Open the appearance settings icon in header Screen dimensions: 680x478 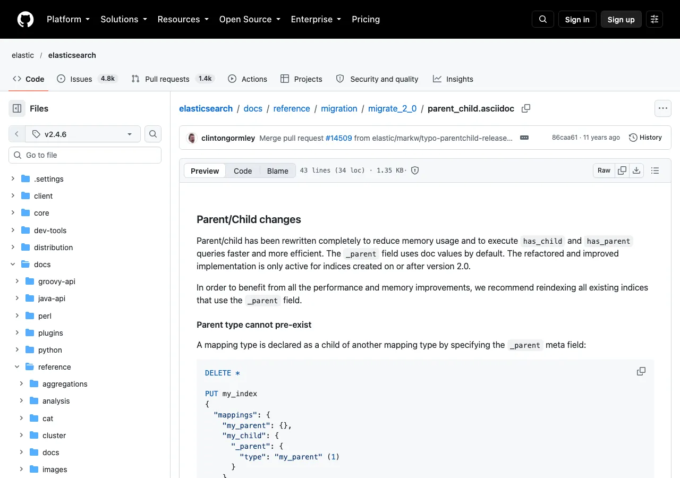pos(654,19)
